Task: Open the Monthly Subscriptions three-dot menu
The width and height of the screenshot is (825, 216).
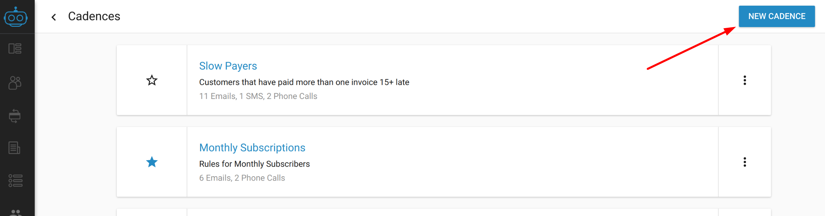Action: tap(745, 162)
